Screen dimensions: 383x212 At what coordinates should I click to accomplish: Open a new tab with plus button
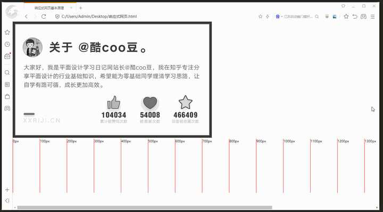pyautogui.click(x=81, y=8)
